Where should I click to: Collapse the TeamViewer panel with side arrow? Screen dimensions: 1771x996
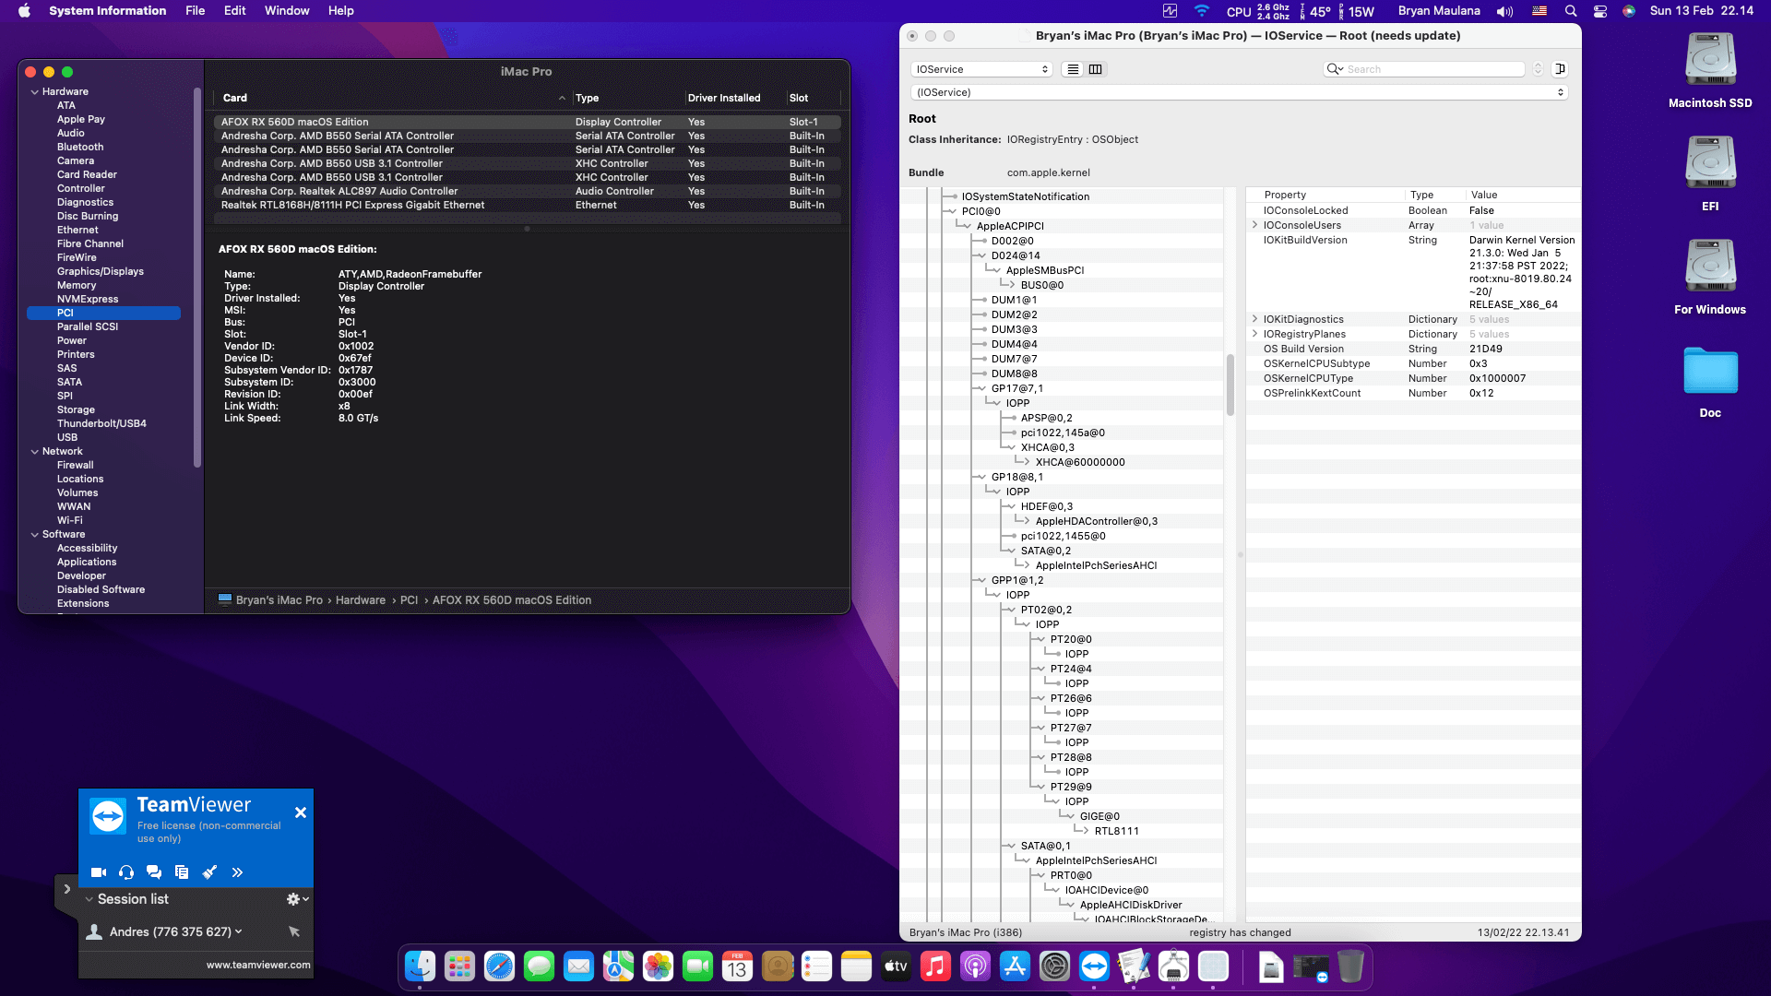pos(67,890)
